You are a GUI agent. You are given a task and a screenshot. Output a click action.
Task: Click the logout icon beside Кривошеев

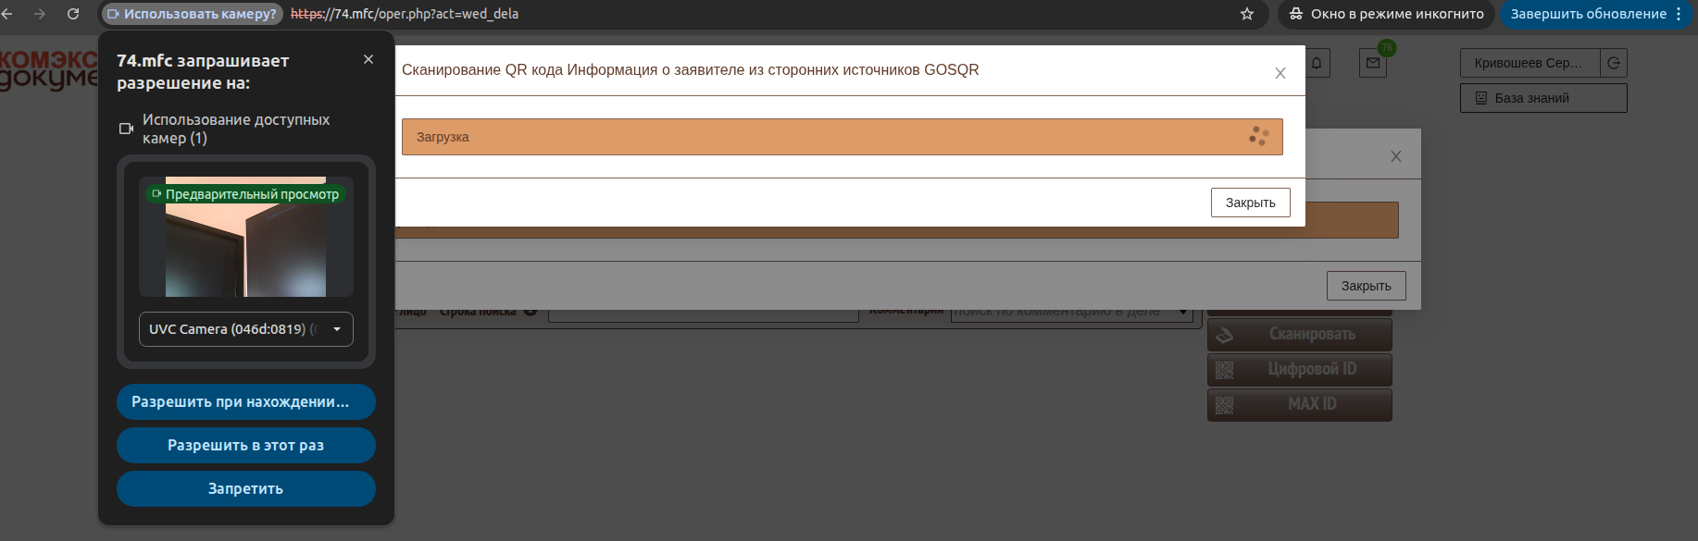(x=1614, y=63)
